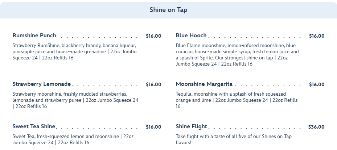337x150 pixels.
Task: Click the Sweet Tea Shine description
Action: click(73, 139)
